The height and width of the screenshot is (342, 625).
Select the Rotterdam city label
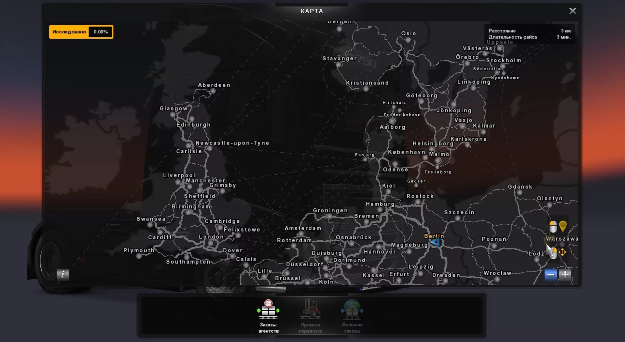pos(295,240)
